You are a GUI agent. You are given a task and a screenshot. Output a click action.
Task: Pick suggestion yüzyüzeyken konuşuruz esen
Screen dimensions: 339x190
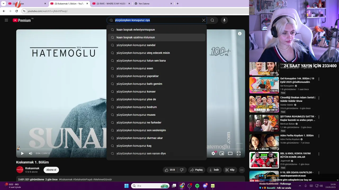tap(157, 68)
